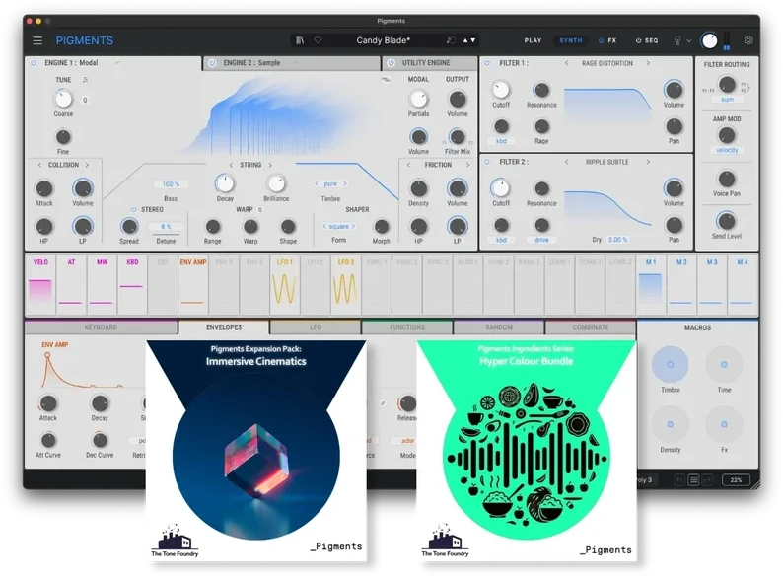This screenshot has width=783, height=579.
Task: Open the preset browser library icon
Action: tap(300, 40)
